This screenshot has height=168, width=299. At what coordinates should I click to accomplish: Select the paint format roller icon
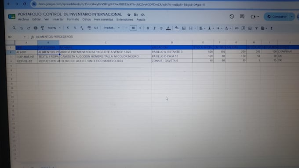click(42, 28)
